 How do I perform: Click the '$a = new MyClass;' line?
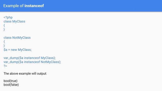[17, 50]
